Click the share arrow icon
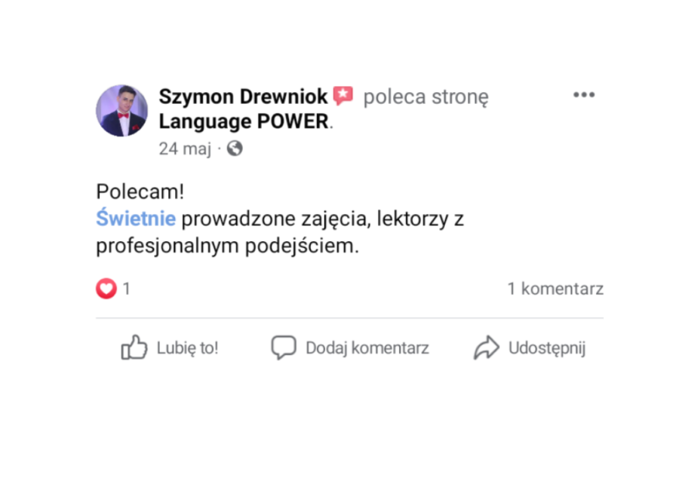 coord(487,348)
